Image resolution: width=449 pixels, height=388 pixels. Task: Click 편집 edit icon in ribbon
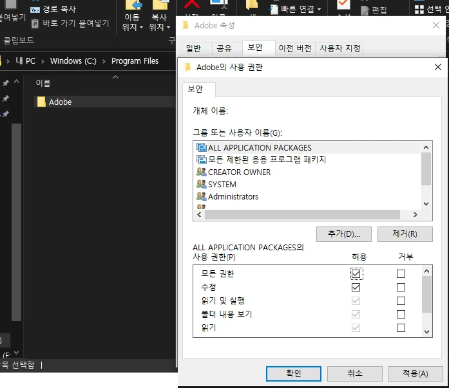365,10
